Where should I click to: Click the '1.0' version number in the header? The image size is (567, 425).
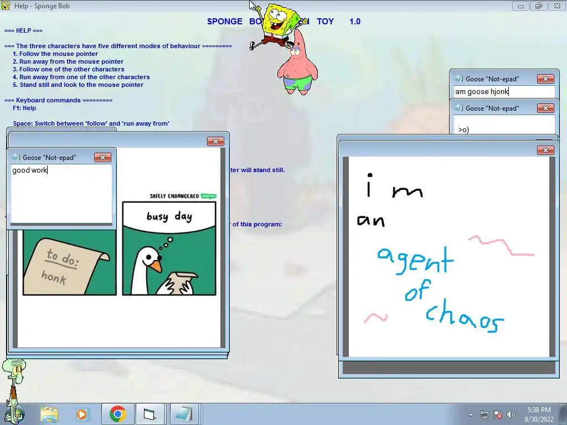click(x=355, y=22)
